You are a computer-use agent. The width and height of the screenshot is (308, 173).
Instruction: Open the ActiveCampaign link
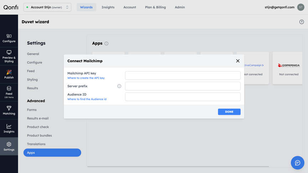(254, 65)
